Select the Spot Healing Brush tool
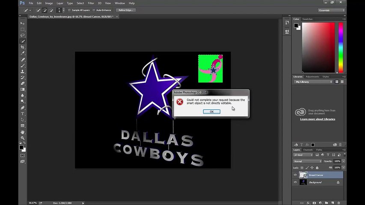The width and height of the screenshot is (365, 205). click(x=23, y=60)
